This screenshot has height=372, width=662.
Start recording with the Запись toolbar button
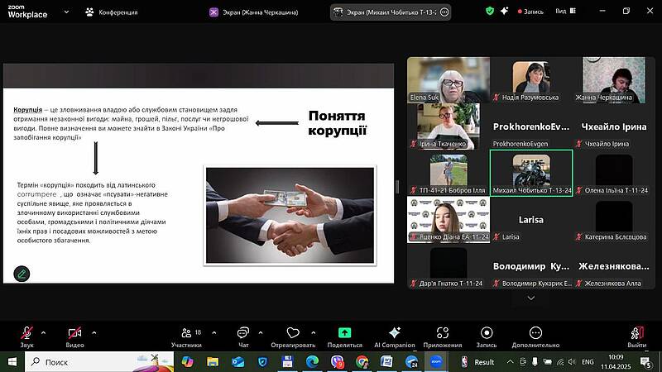tap(486, 332)
